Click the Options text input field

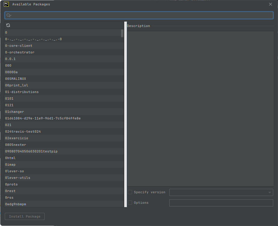pyautogui.click(x=221, y=203)
